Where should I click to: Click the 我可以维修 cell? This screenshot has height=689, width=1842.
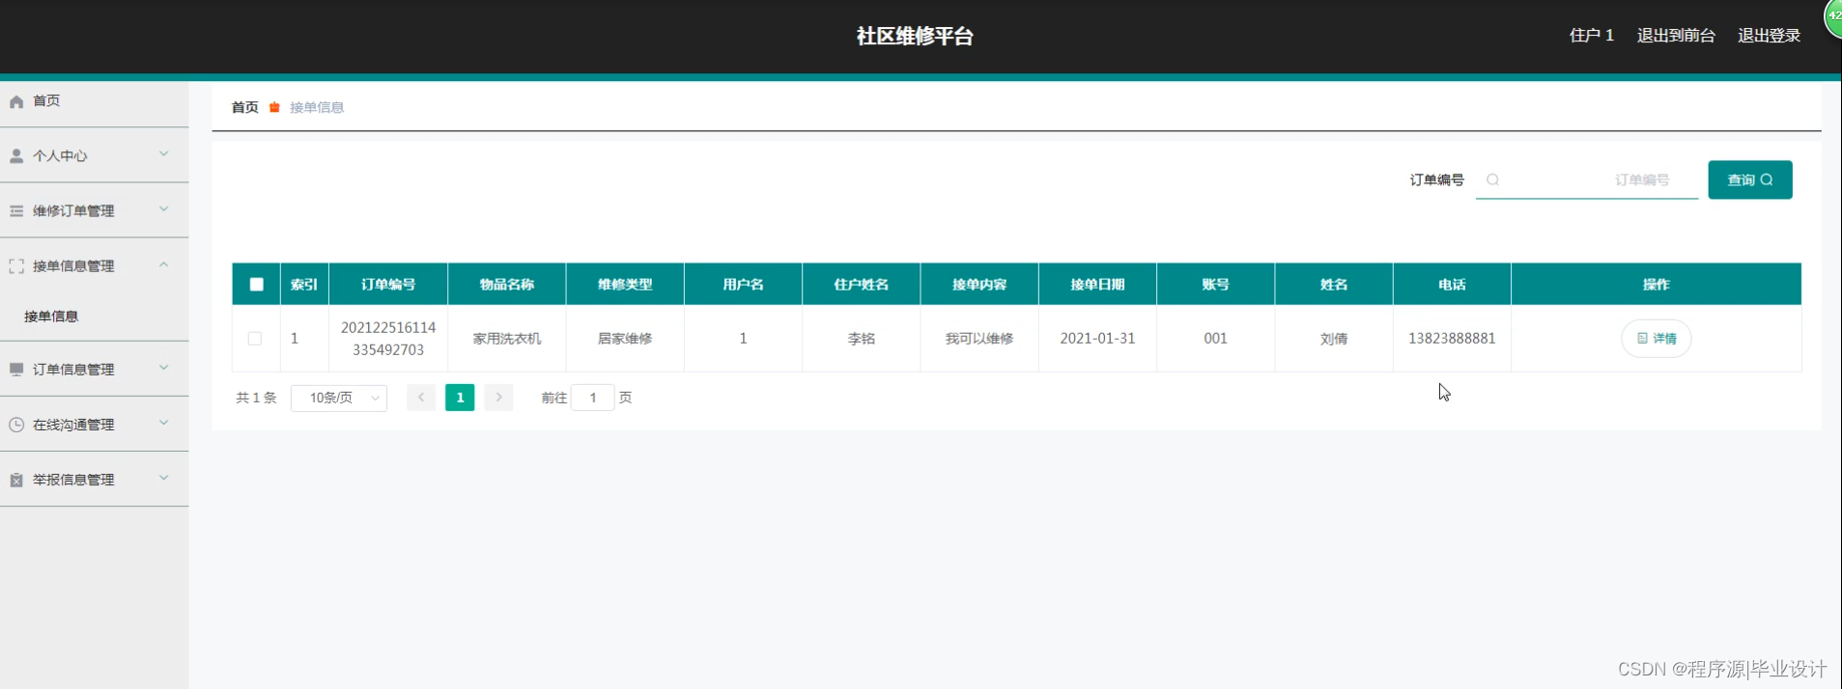(979, 339)
